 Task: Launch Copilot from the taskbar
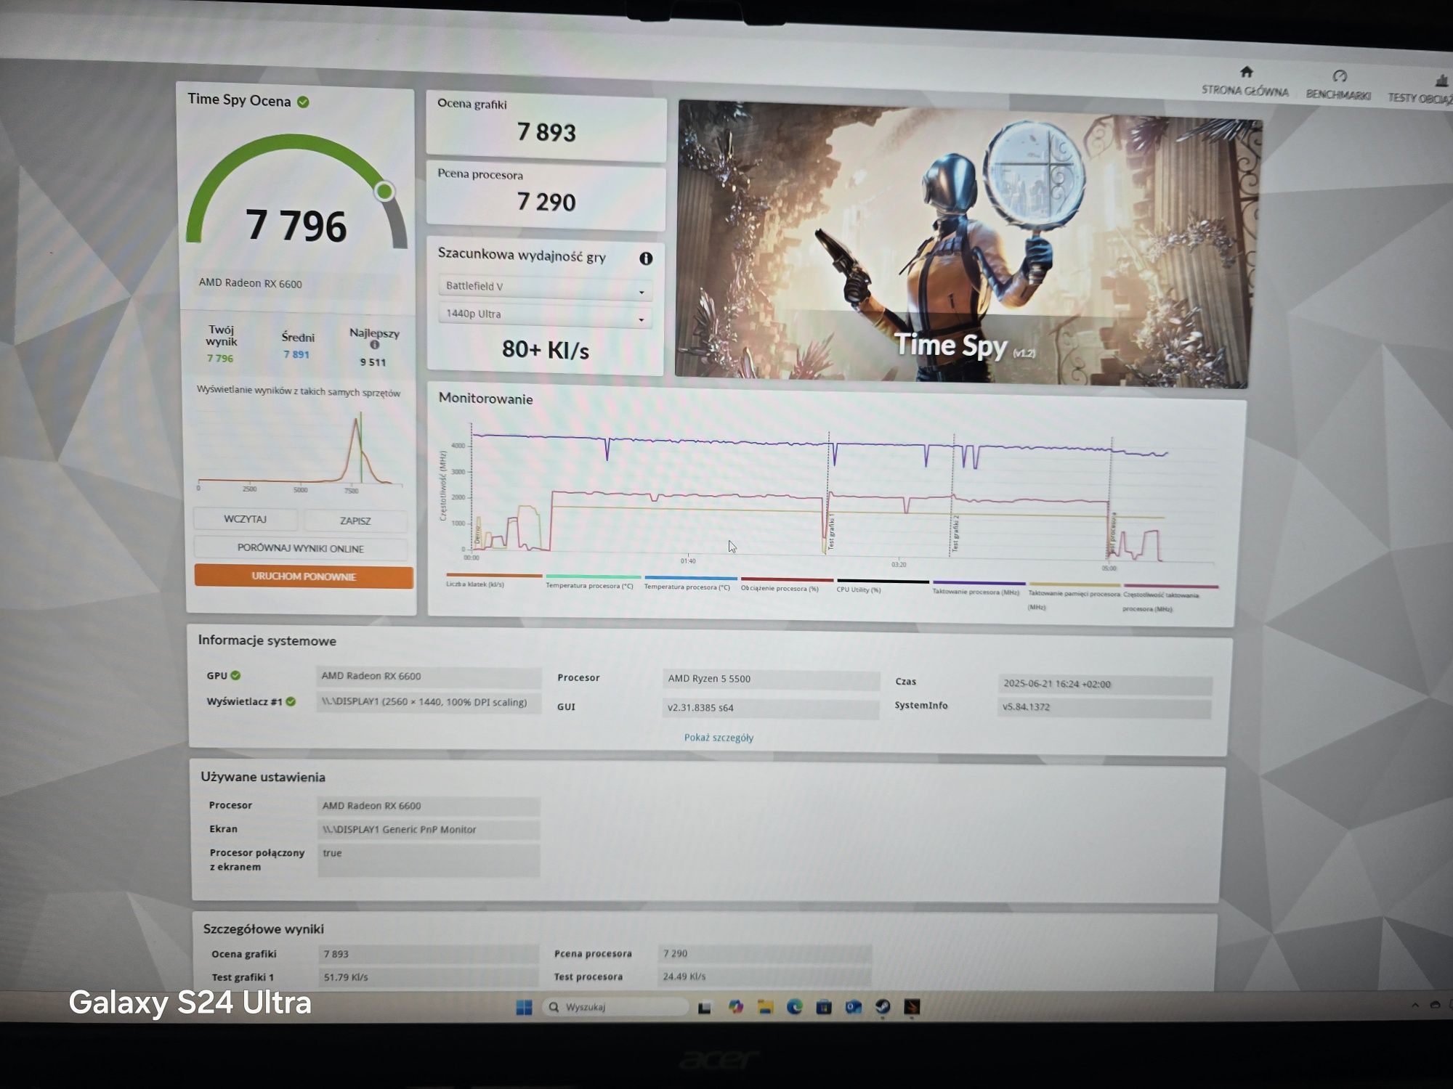(735, 1007)
